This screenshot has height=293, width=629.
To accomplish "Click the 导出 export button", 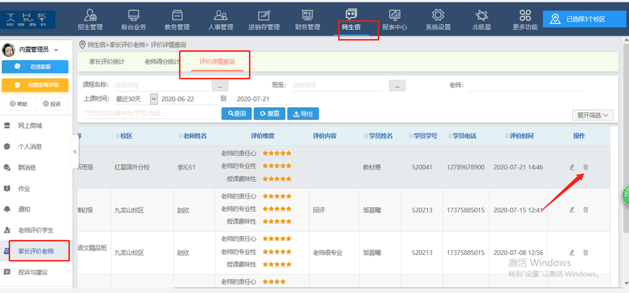I will 303,113.
